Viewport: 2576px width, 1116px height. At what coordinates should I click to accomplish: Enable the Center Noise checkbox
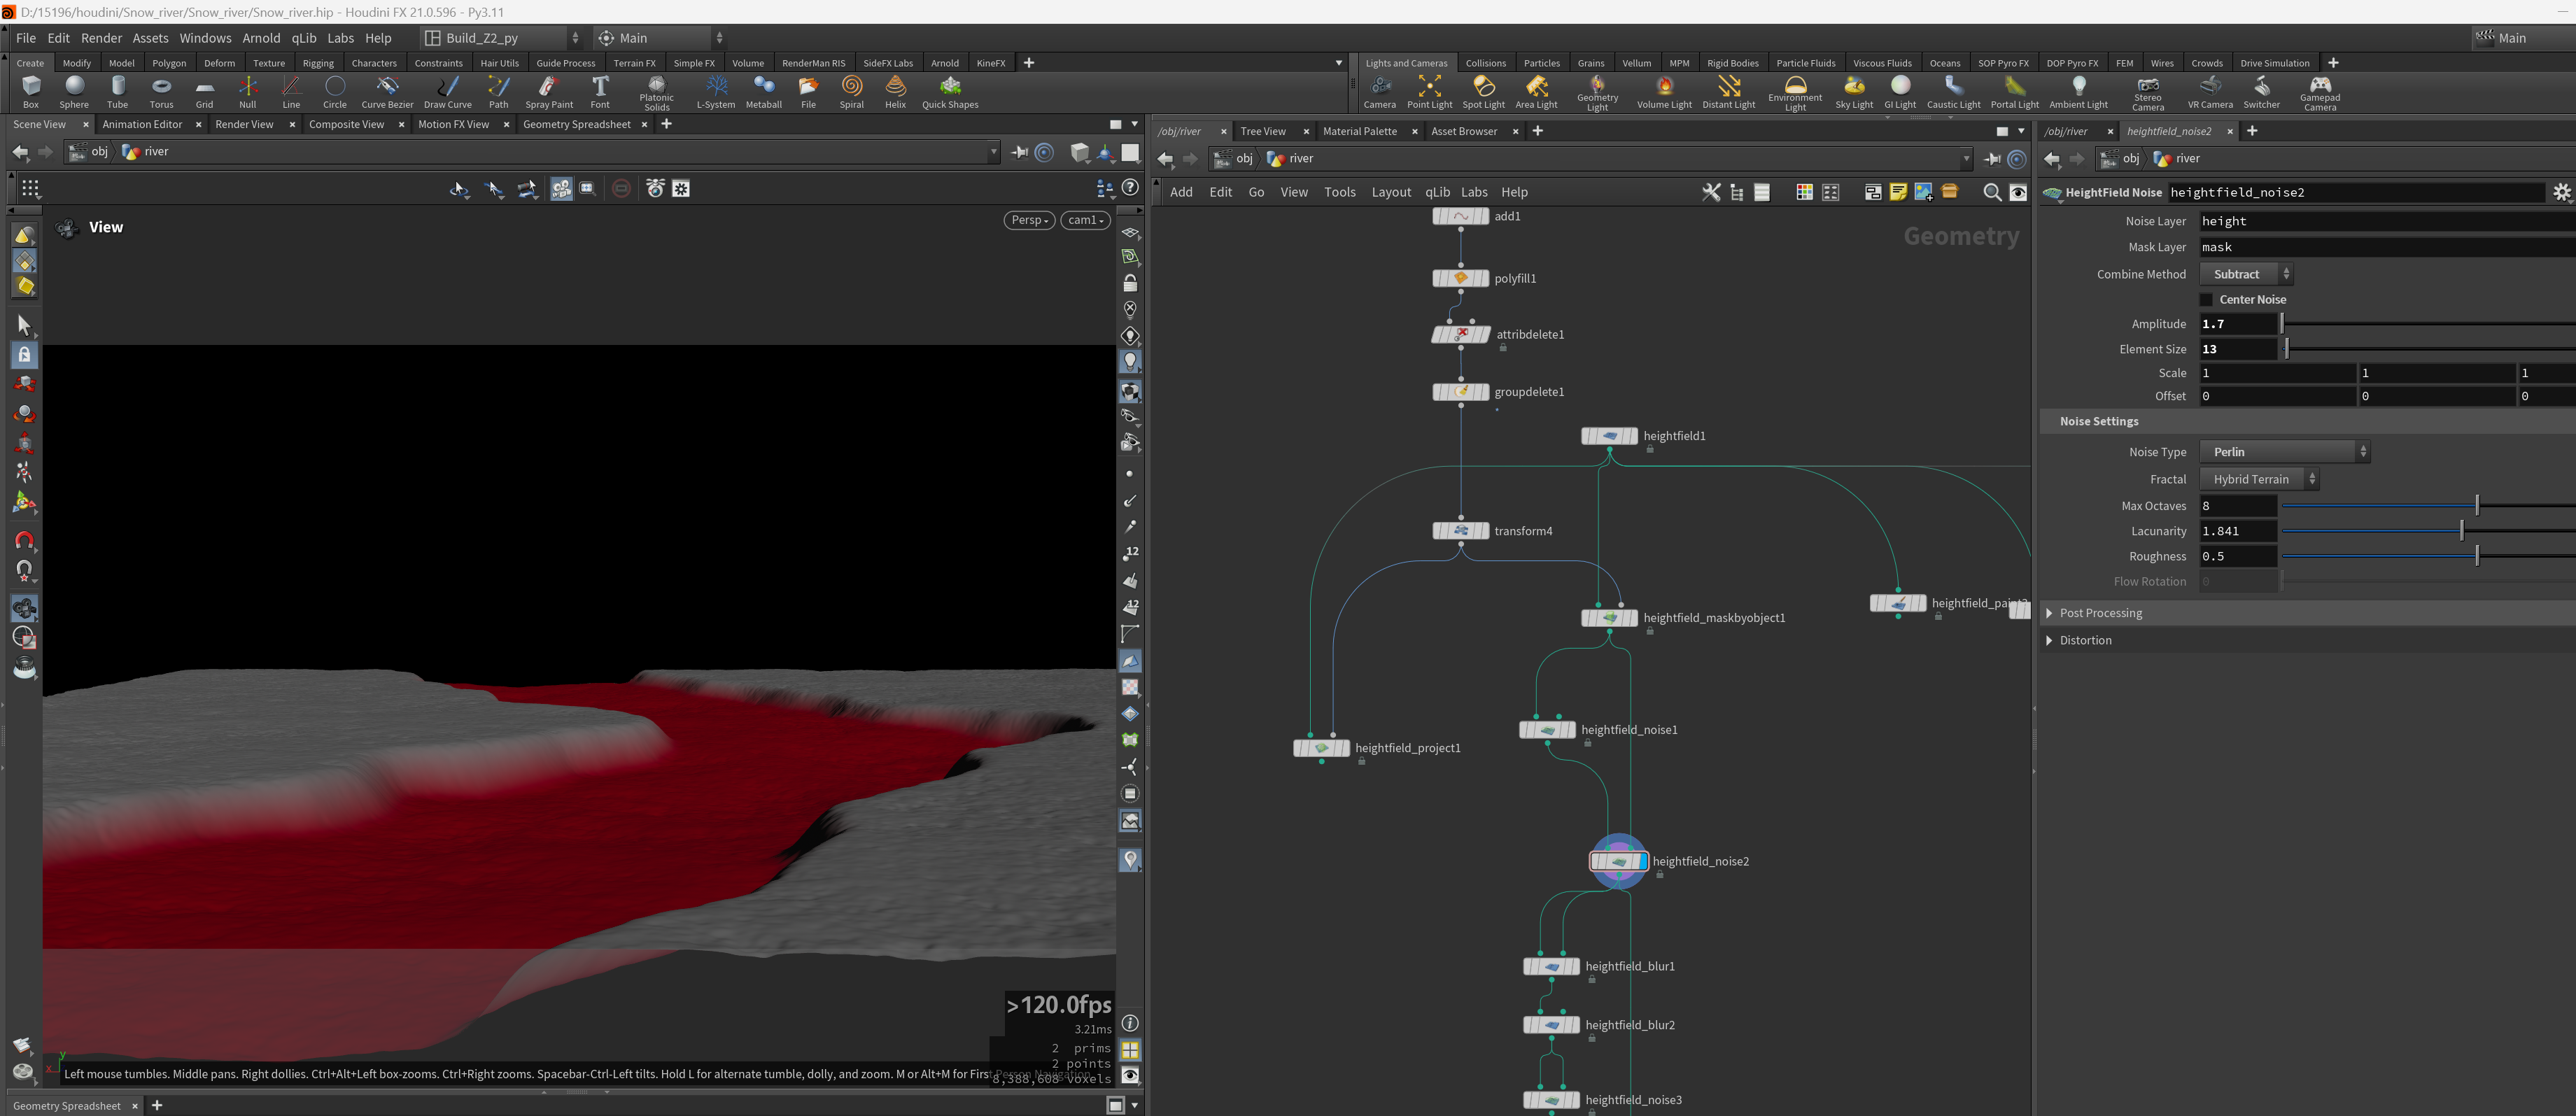2206,300
